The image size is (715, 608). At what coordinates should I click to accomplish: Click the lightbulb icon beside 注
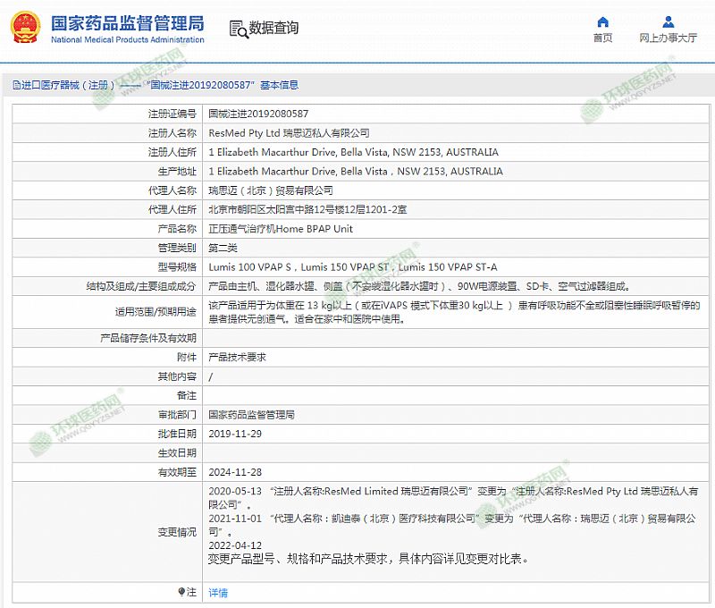pos(180,592)
